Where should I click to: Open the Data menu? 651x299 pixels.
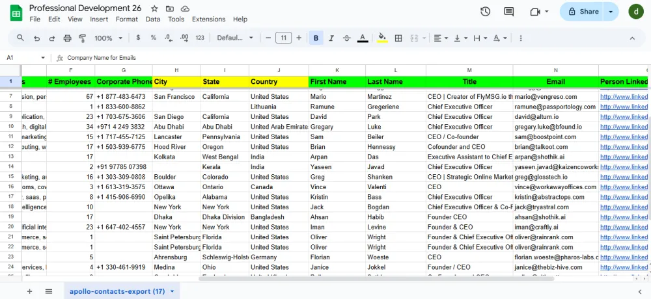153,19
